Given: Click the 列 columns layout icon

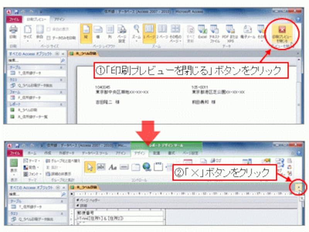Looking at the screenshot, I should tap(110, 32).
